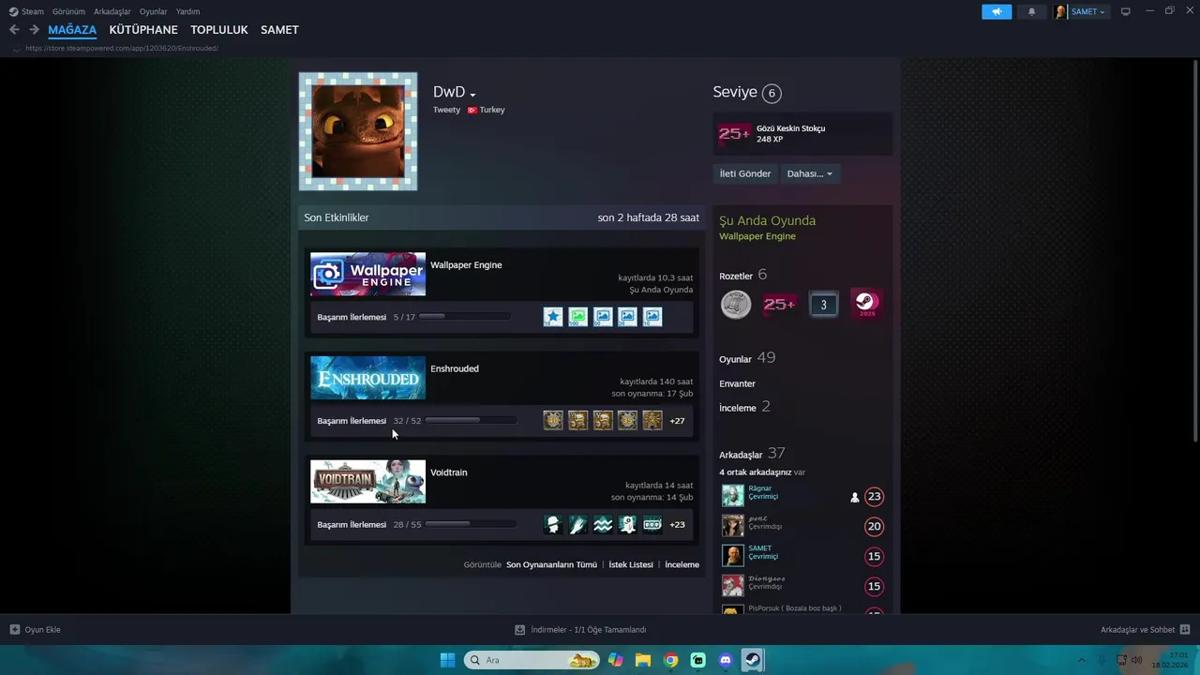
Task: Click the Windows taskbar search box
Action: click(532, 660)
